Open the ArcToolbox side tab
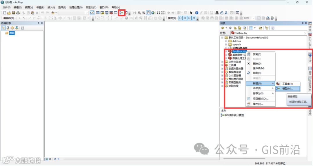The height and width of the screenshot is (166, 313). coord(310,41)
